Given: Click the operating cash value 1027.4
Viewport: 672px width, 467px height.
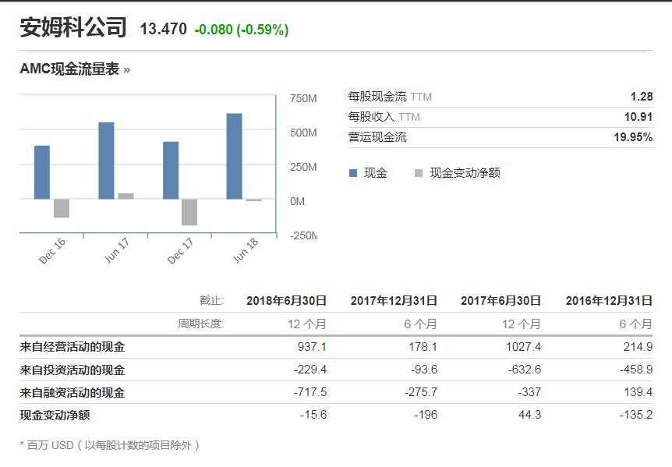Looking at the screenshot, I should [x=523, y=347].
